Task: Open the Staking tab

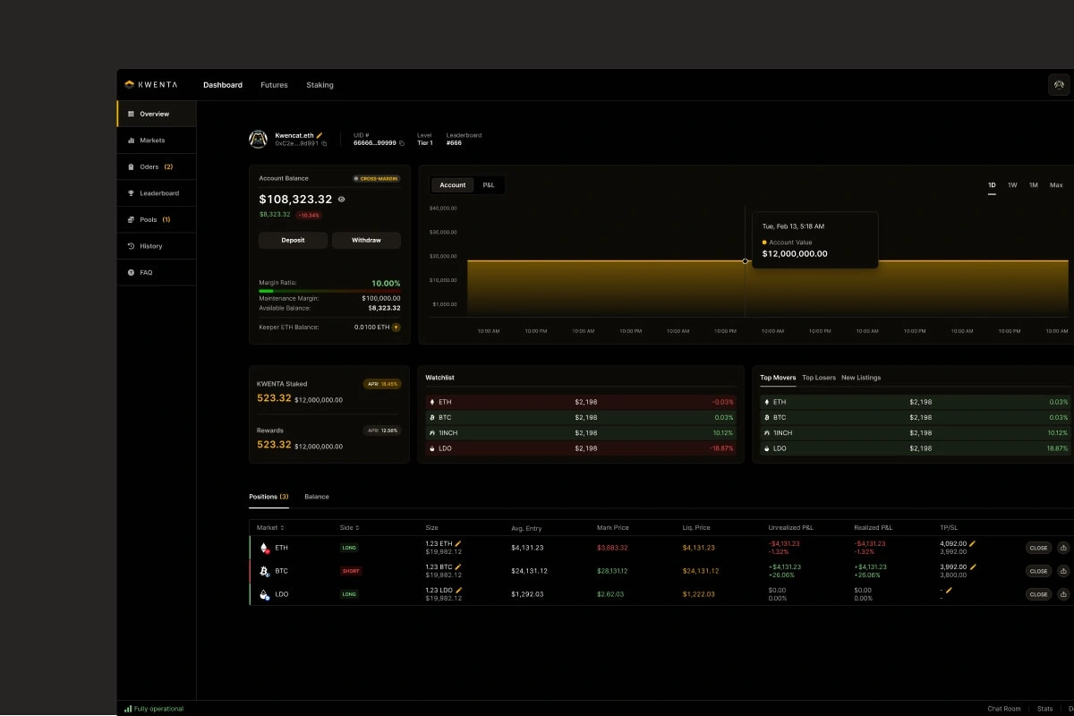Action: point(320,85)
